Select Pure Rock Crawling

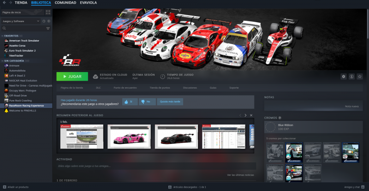20,101
